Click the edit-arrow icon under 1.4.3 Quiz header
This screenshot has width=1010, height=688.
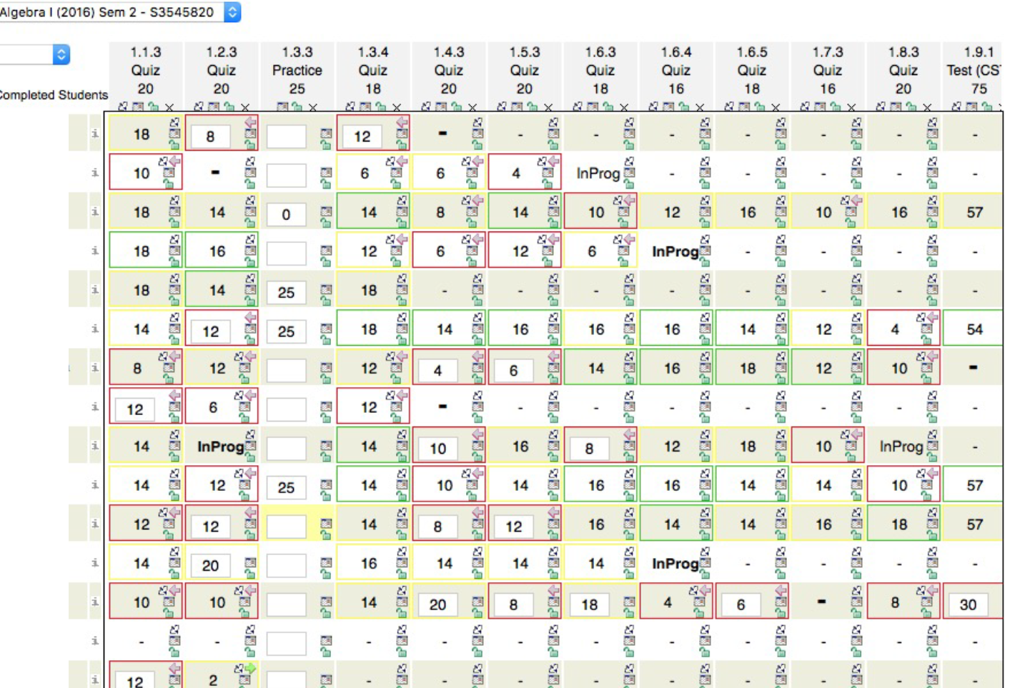(426, 107)
